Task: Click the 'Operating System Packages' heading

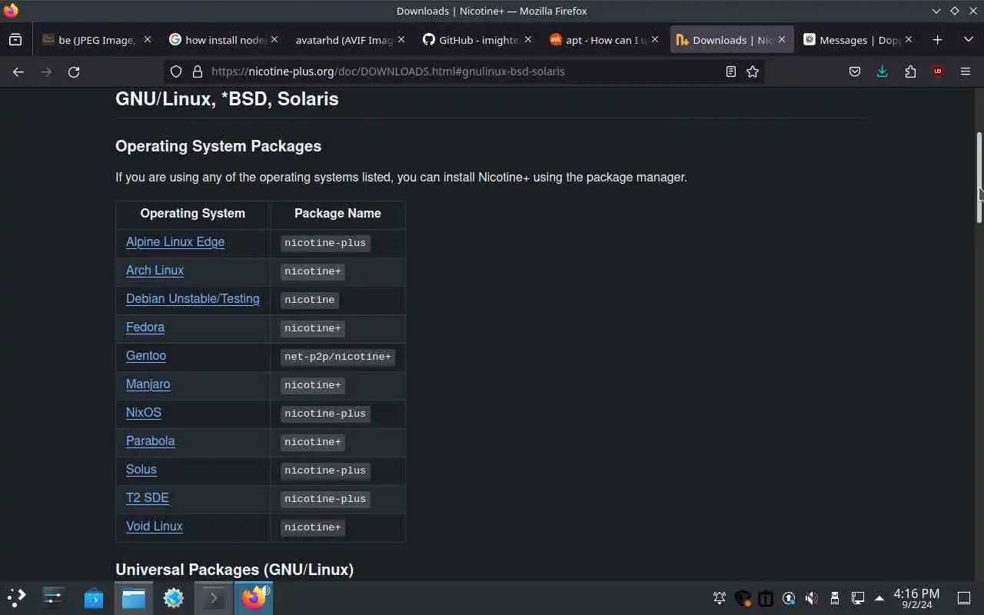Action: (x=218, y=146)
